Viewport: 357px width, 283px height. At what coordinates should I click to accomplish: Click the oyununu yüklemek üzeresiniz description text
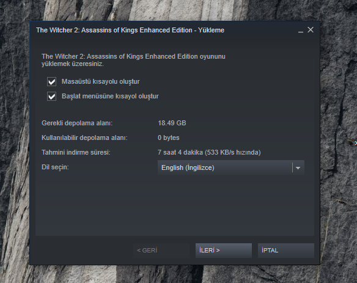click(x=133, y=60)
